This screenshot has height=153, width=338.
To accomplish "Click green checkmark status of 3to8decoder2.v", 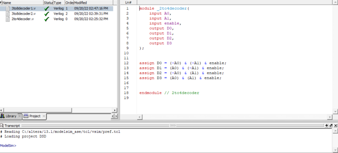I will pos(46,14).
